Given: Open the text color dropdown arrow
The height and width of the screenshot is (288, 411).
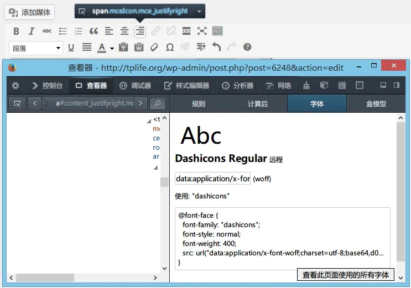Looking at the screenshot, I should point(112,48).
